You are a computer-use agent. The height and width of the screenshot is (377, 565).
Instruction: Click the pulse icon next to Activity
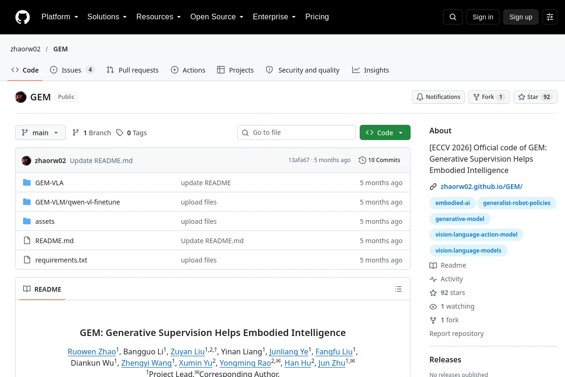click(433, 279)
